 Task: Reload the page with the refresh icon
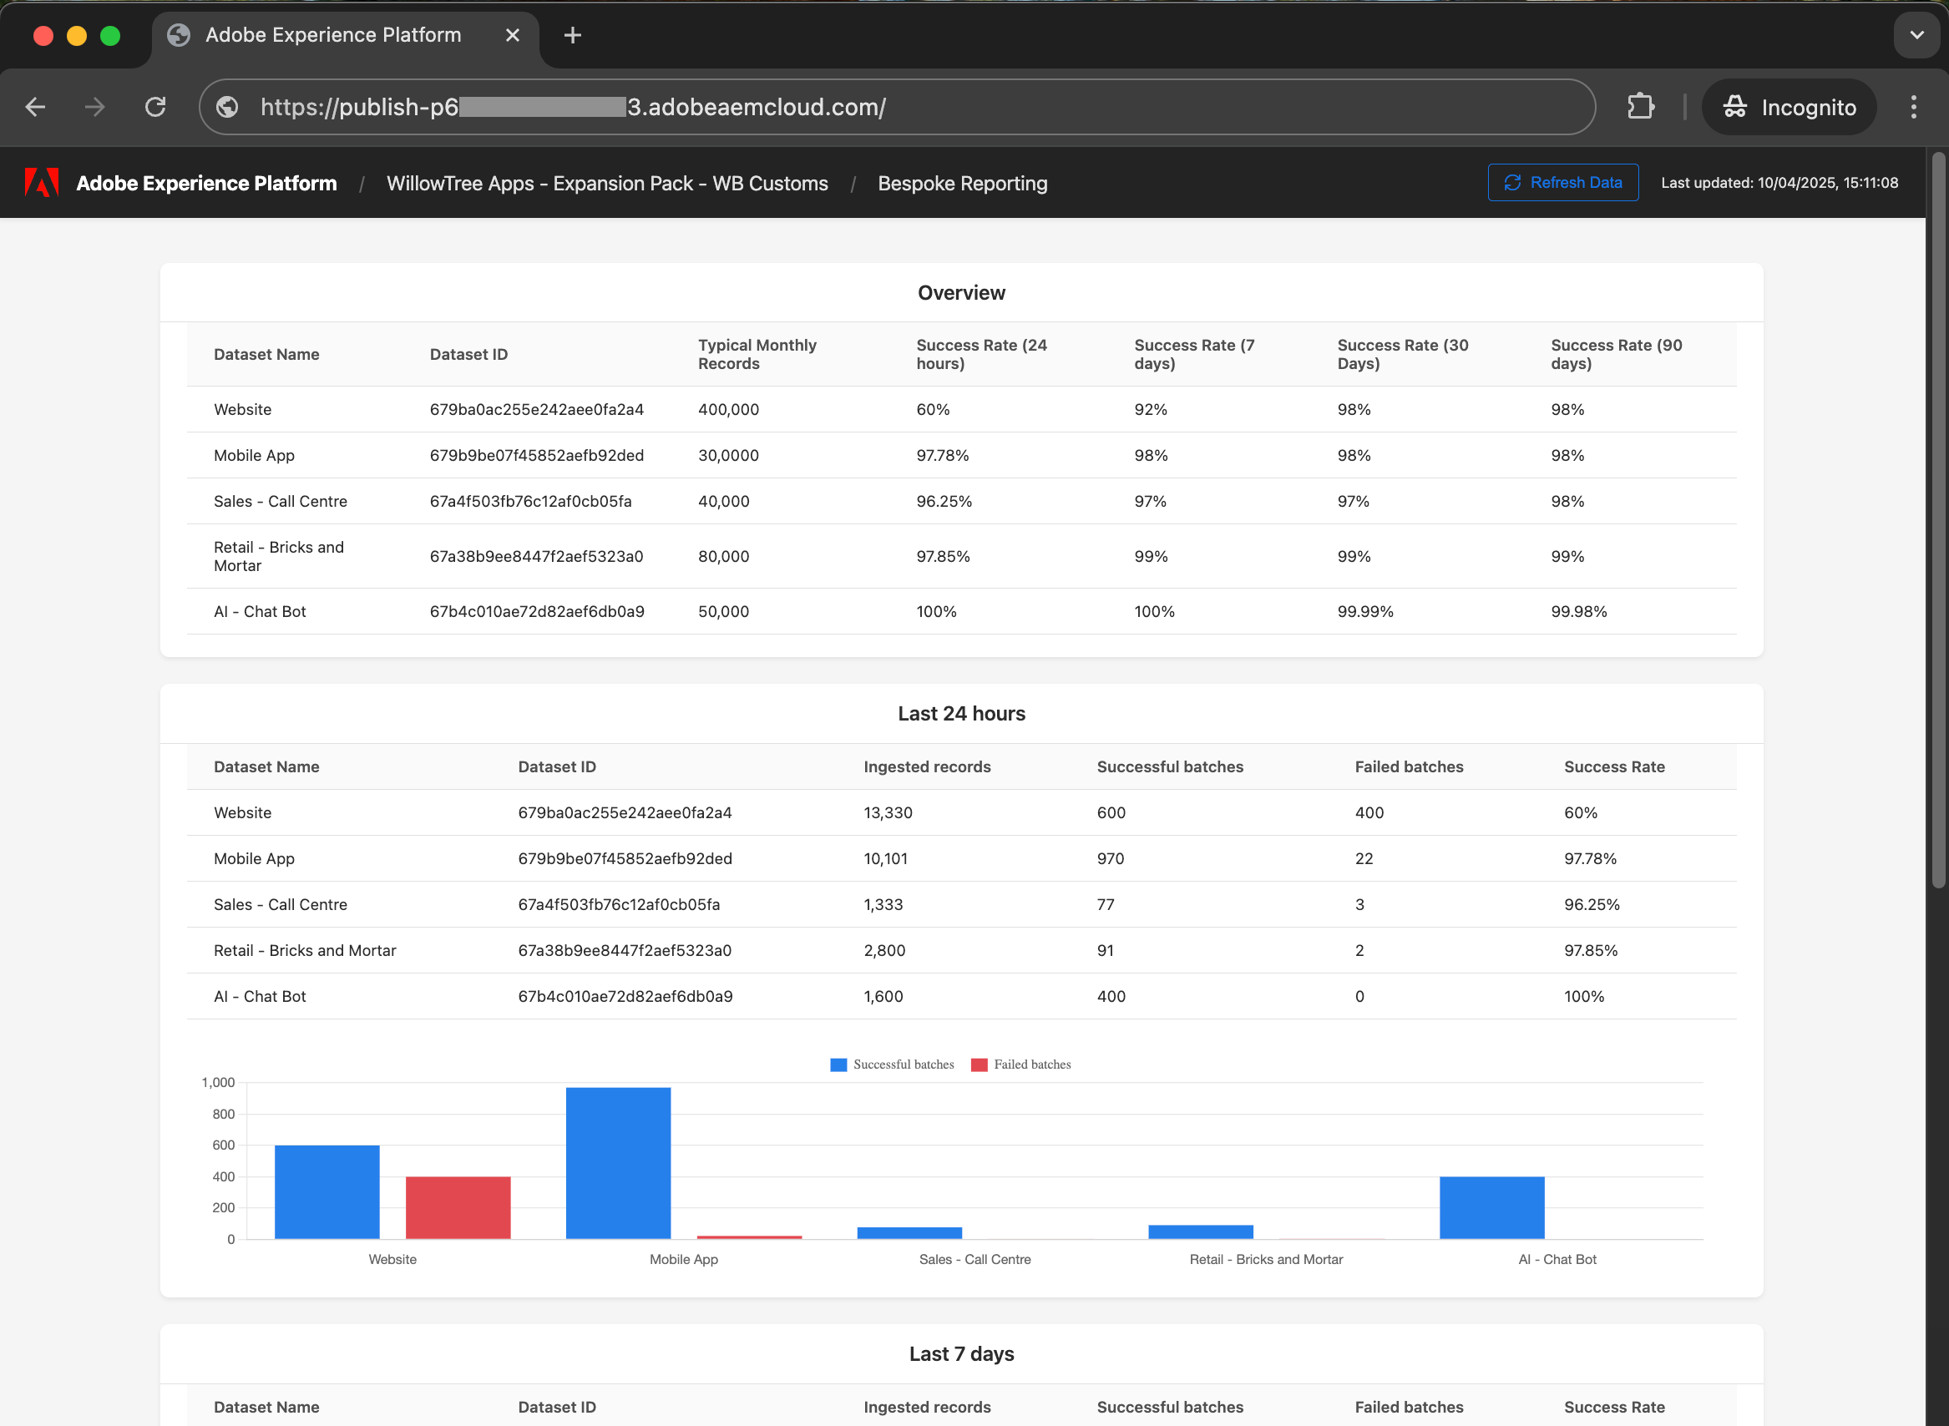click(155, 107)
